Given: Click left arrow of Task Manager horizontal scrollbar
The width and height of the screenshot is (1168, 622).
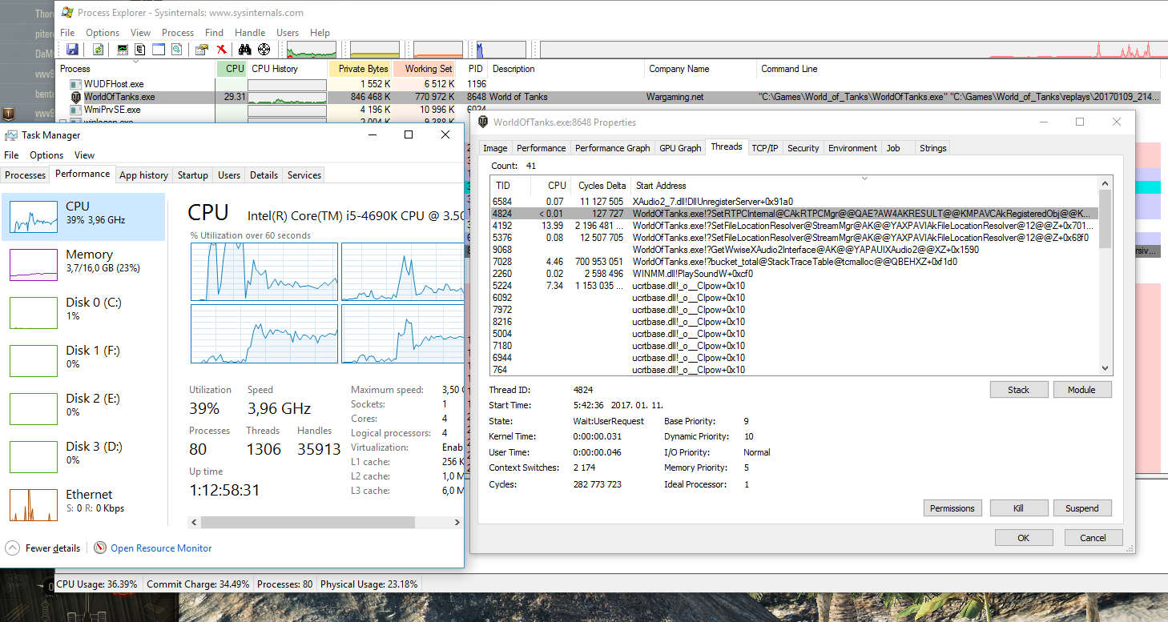Looking at the screenshot, I should click(x=193, y=523).
